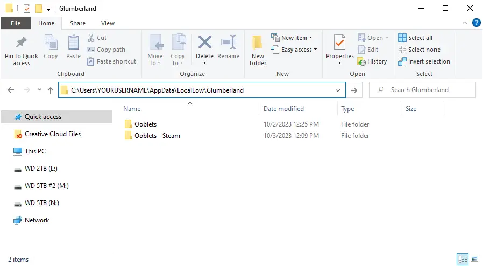Click the Delete icon in the Organize group
This screenshot has height=266, width=483.
[204, 43]
